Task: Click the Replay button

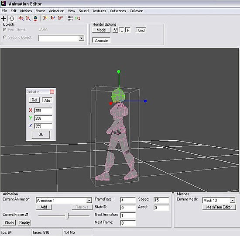Action: pos(24,222)
